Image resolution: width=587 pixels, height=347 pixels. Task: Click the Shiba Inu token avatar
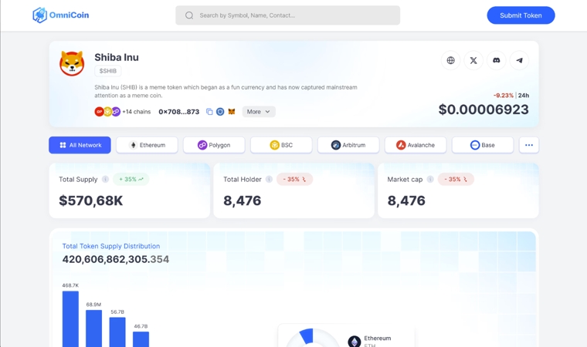tap(72, 63)
